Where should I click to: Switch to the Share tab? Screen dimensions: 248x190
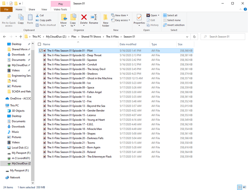pyautogui.click(x=32, y=9)
